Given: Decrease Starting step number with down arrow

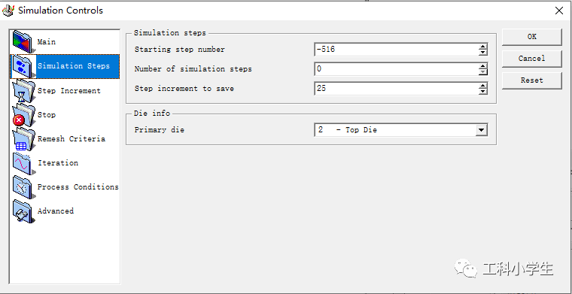Looking at the screenshot, I should pos(483,53).
